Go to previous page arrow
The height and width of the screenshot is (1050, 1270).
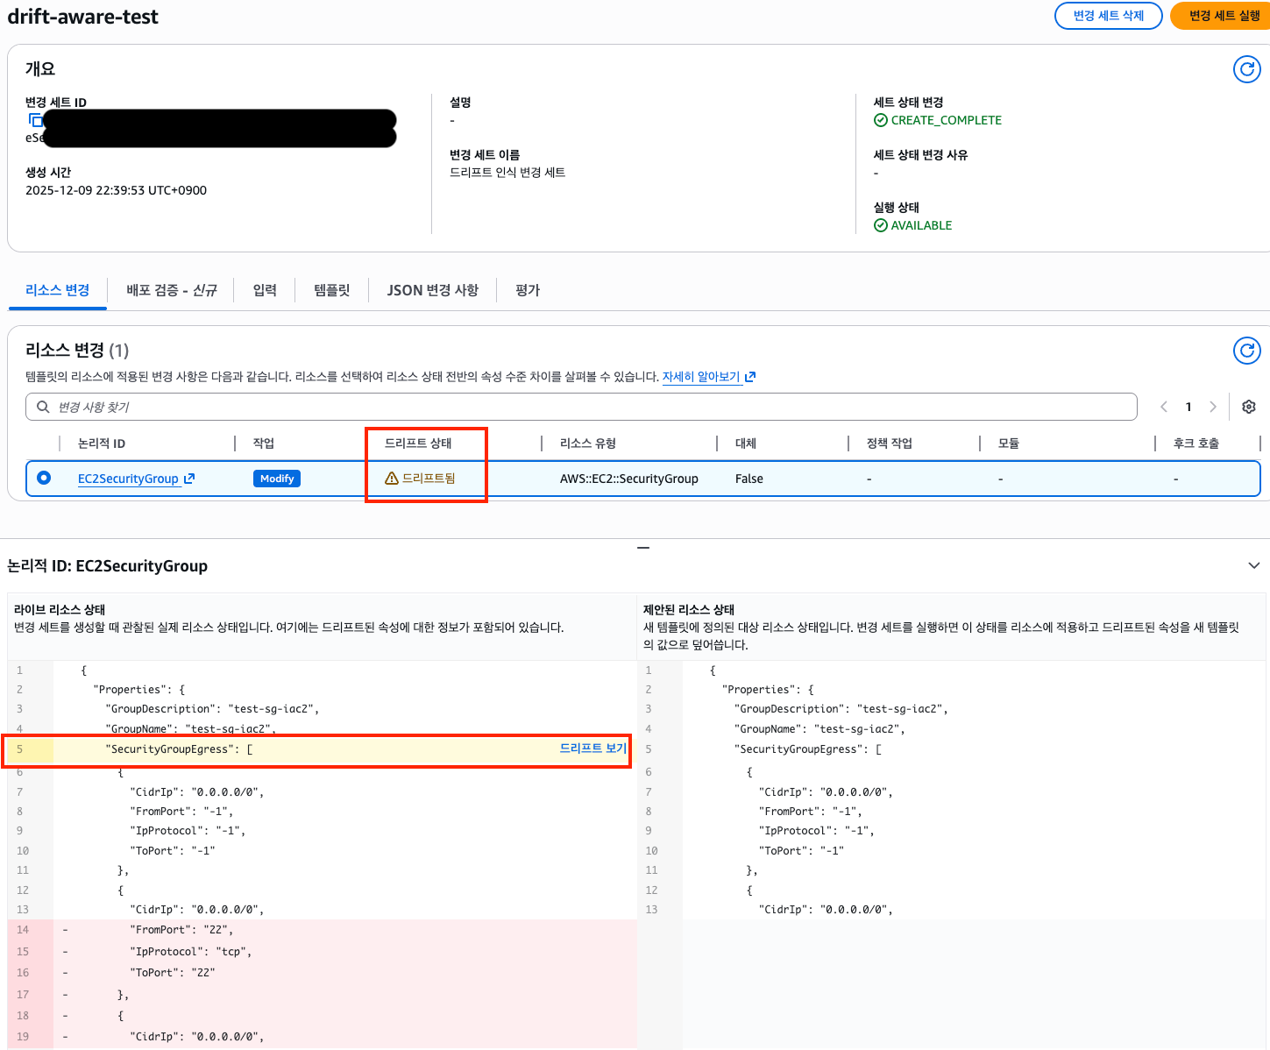1164,407
